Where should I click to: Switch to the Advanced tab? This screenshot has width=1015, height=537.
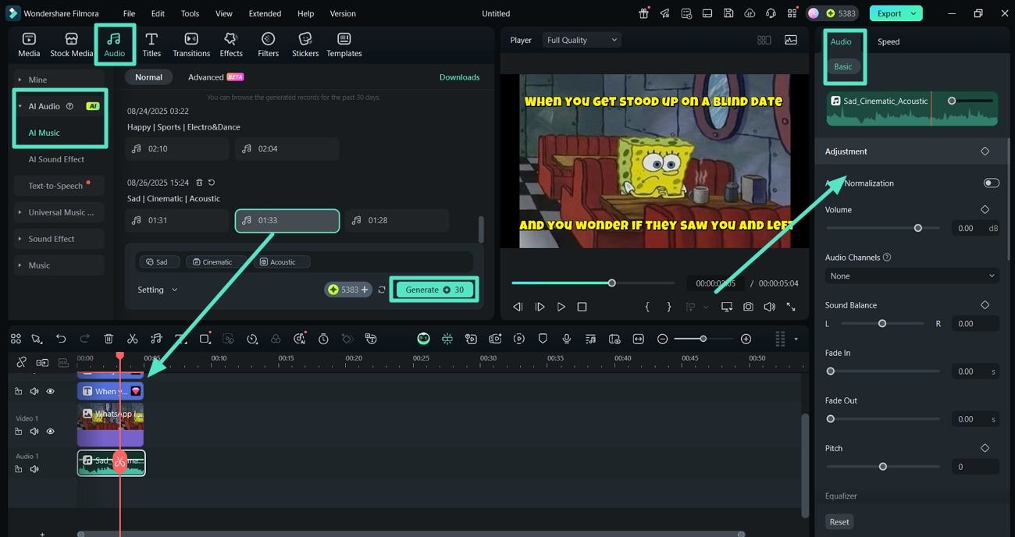click(x=216, y=77)
